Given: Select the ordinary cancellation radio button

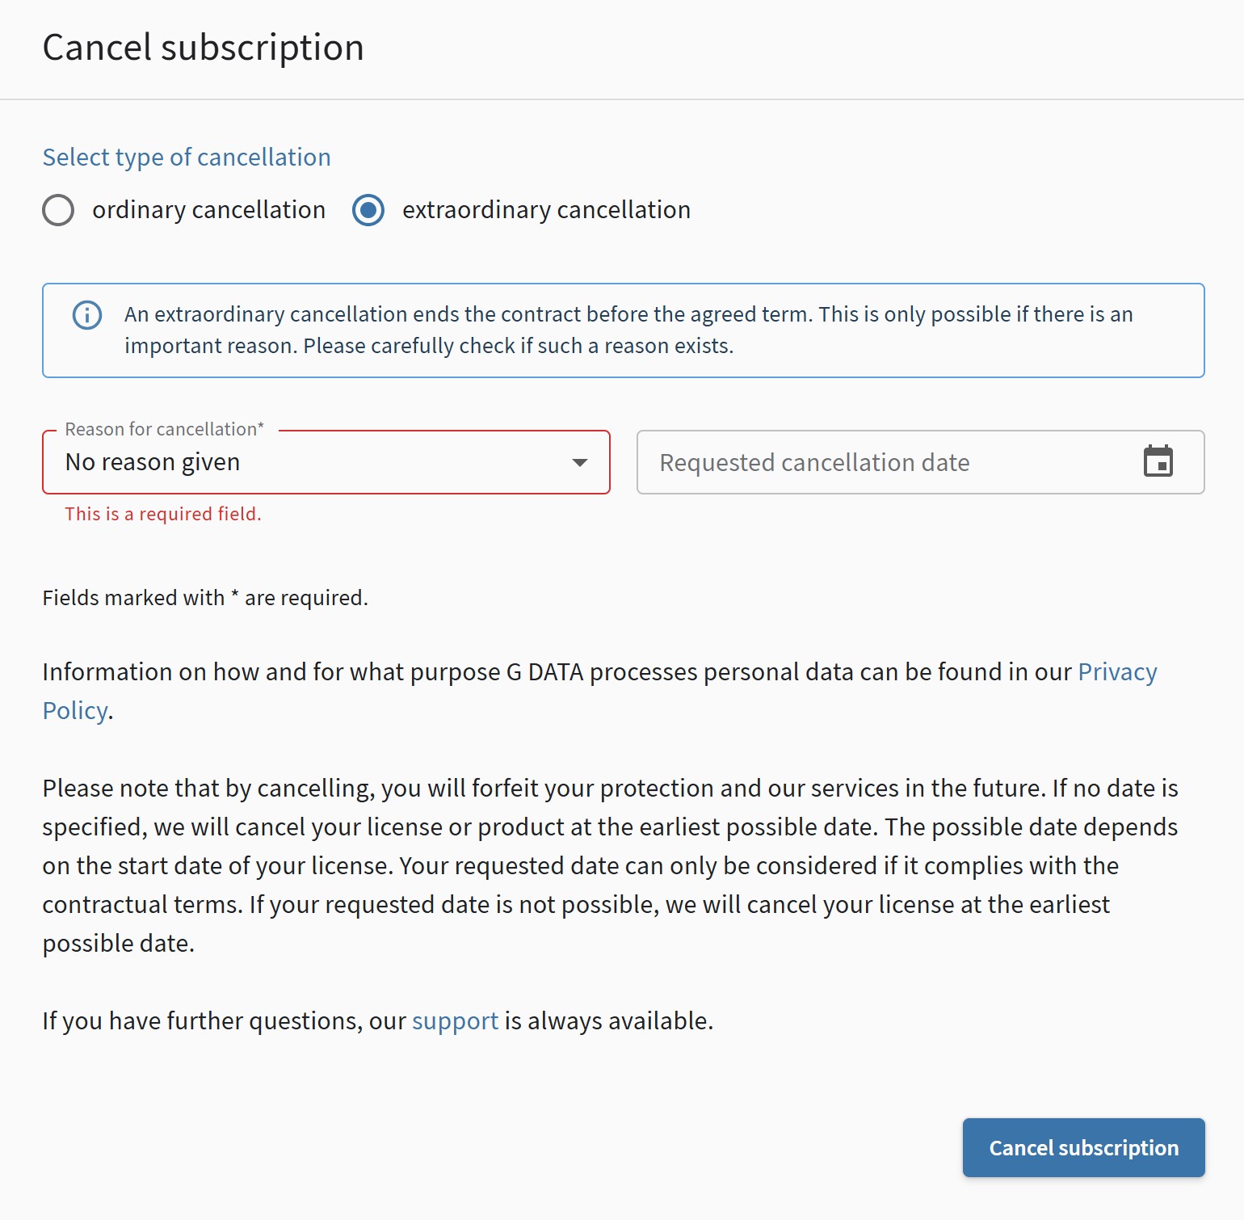Looking at the screenshot, I should coord(58,210).
